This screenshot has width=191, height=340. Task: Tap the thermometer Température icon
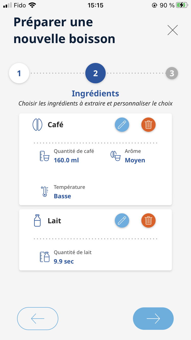click(45, 192)
